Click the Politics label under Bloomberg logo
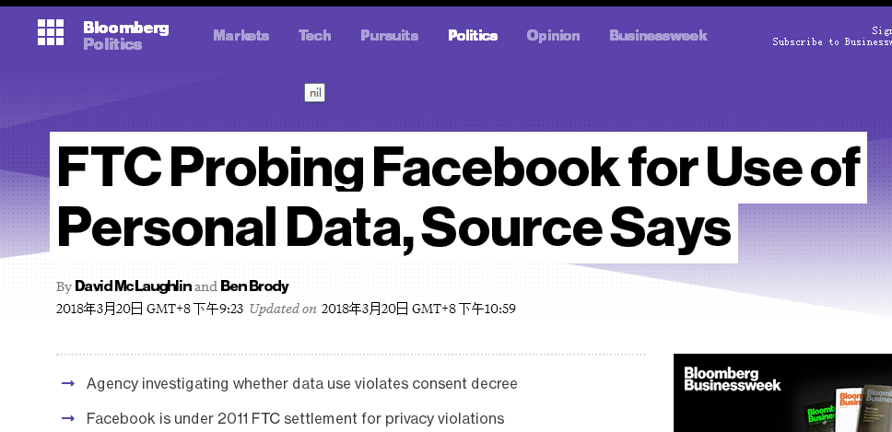Image resolution: width=892 pixels, height=432 pixels. click(112, 44)
